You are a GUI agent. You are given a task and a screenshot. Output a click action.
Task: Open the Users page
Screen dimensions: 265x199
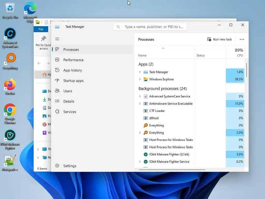point(92,91)
